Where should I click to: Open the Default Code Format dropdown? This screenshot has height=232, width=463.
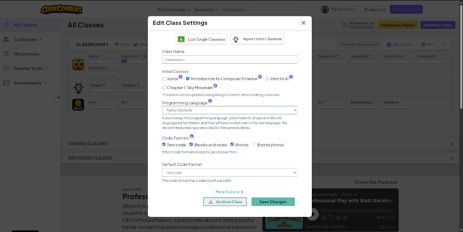(x=230, y=172)
